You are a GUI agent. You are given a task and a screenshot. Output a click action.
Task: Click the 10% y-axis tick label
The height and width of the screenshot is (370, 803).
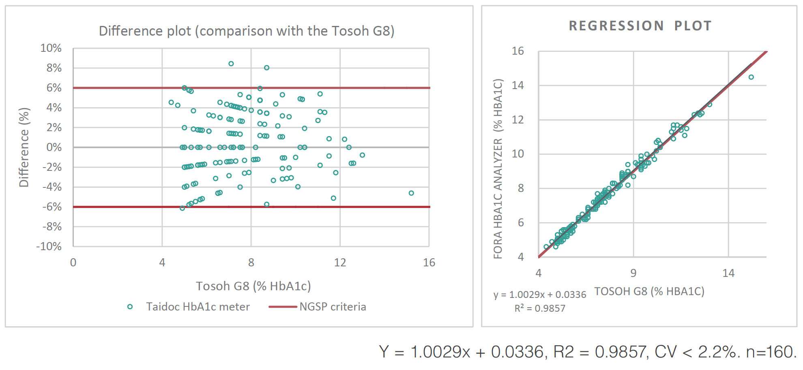[51, 48]
